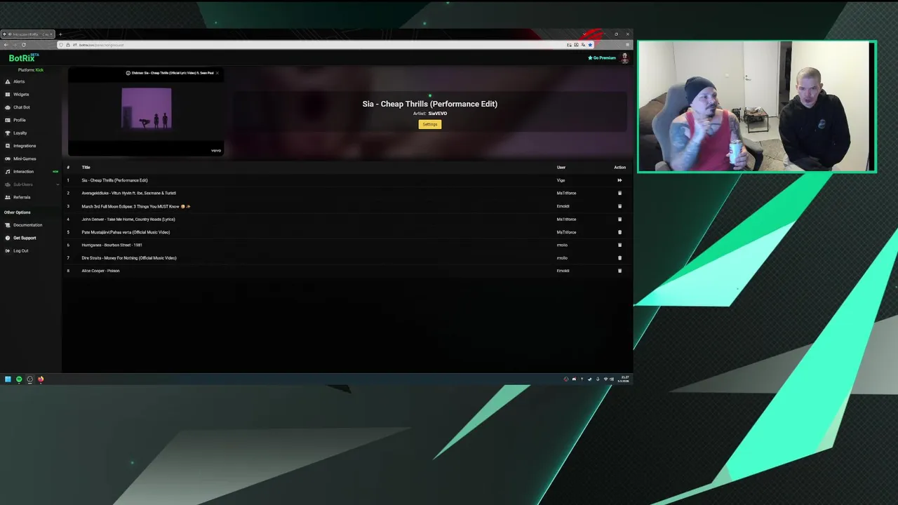The width and height of the screenshot is (898, 505).
Task: Delete March 3rd Full Moon Eclipse entry
Action: (x=619, y=206)
